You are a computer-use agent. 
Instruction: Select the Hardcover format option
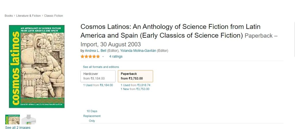coord(98,76)
